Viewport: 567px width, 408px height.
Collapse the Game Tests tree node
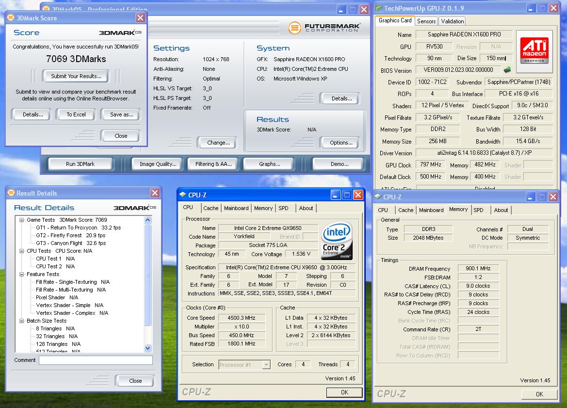point(21,220)
